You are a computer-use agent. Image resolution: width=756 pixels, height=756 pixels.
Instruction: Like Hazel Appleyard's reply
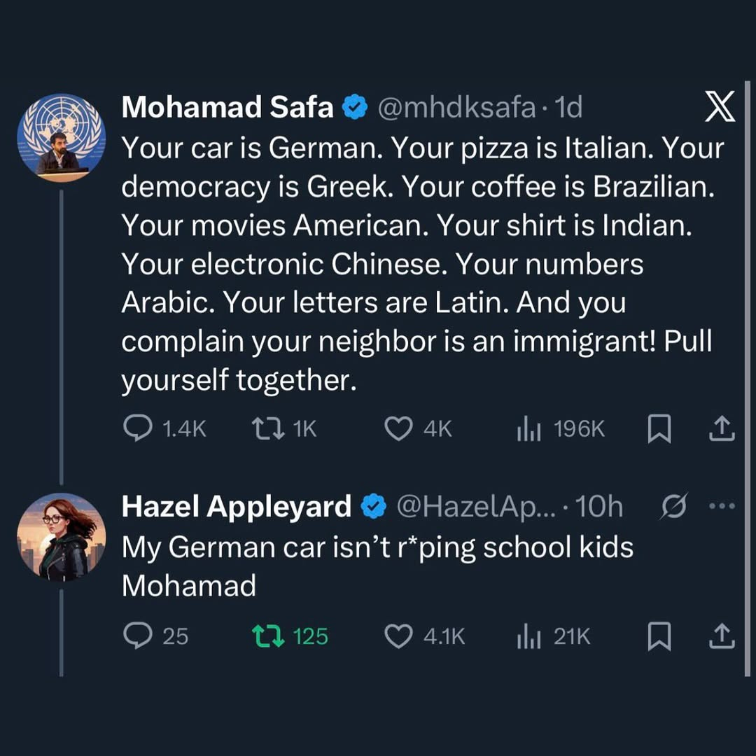399,636
